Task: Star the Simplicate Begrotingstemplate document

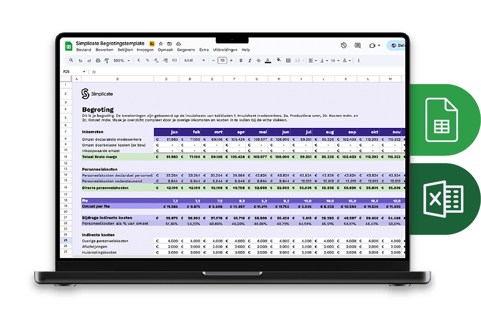Action: tap(161, 44)
